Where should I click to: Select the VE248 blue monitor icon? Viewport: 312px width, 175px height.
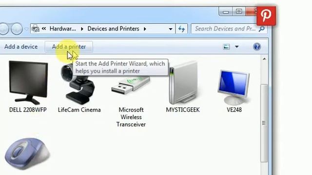(234, 87)
